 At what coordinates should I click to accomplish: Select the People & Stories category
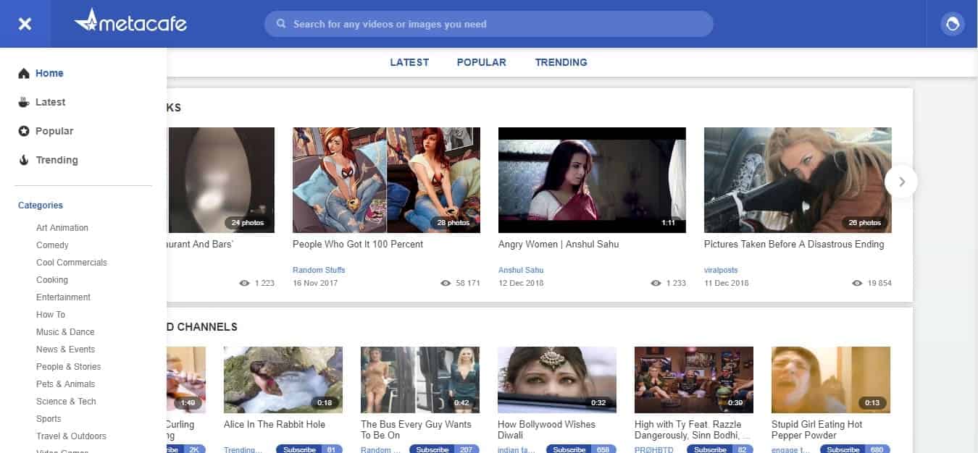pos(68,367)
